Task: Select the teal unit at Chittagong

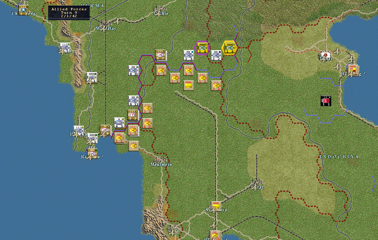Action: [x=24, y=10]
